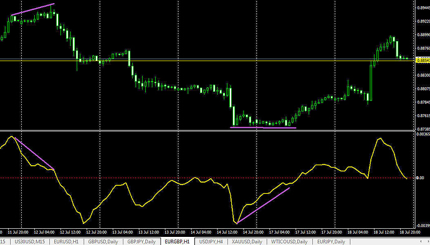Click the yellow current price label on the axis
Viewport: 430px width, 245px height.
[423, 60]
